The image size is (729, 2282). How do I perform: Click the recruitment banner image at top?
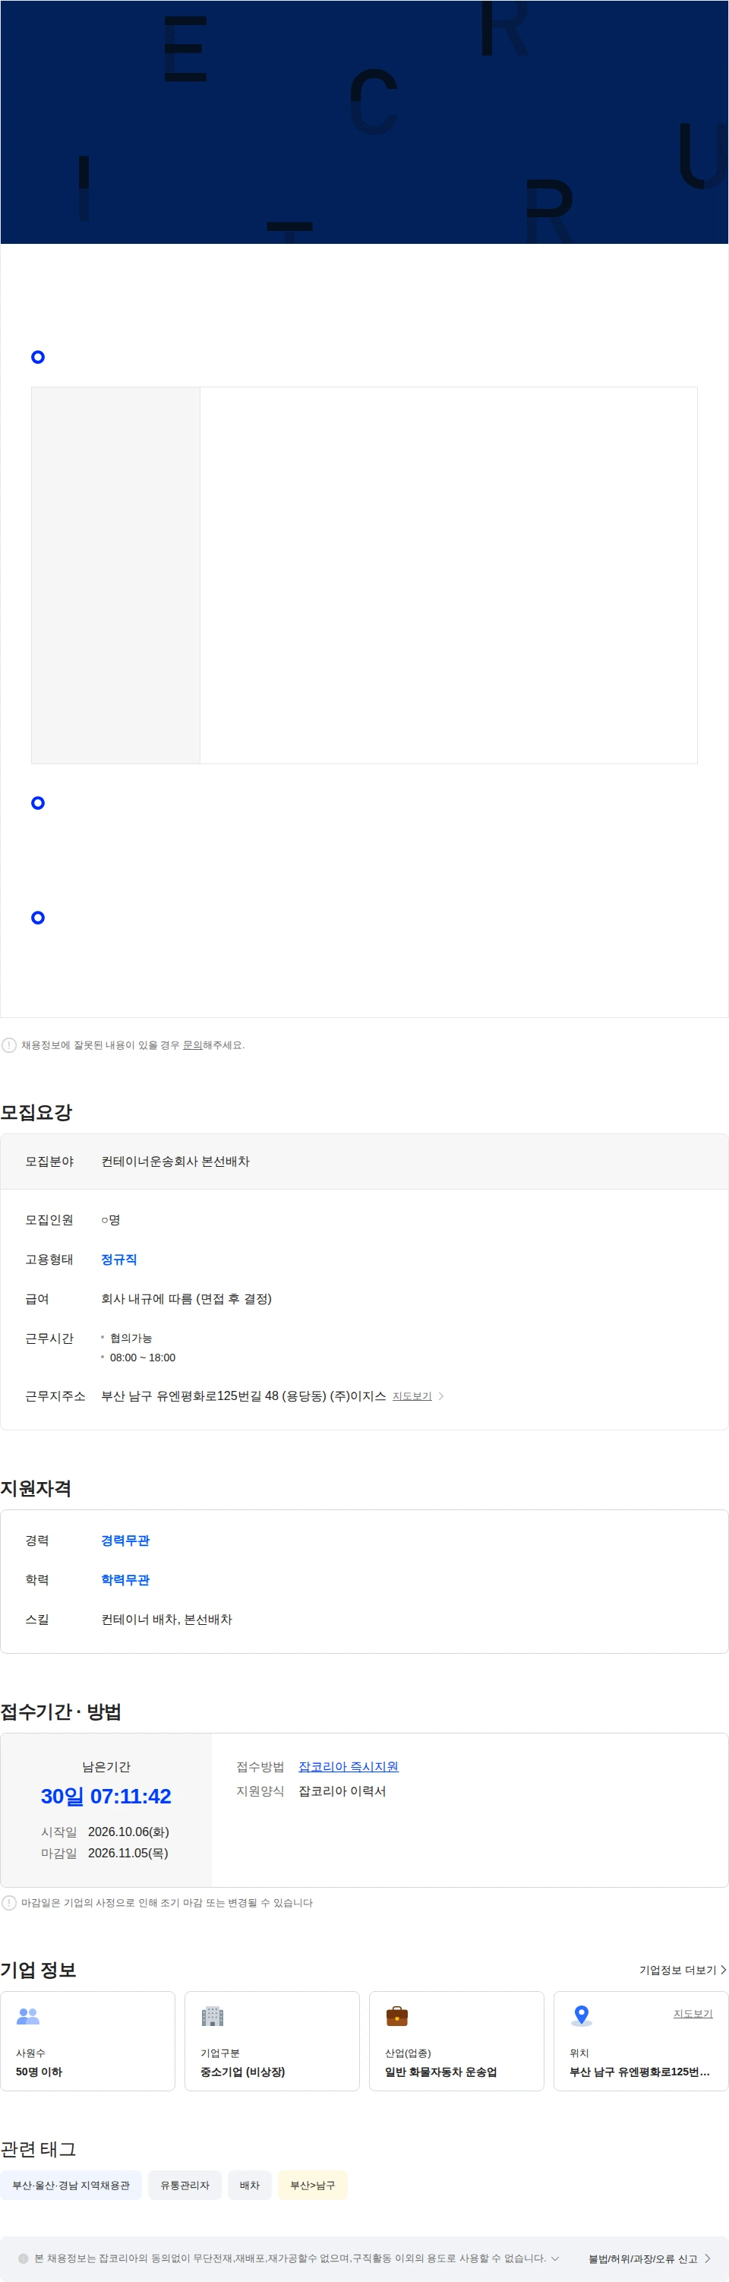tap(364, 122)
